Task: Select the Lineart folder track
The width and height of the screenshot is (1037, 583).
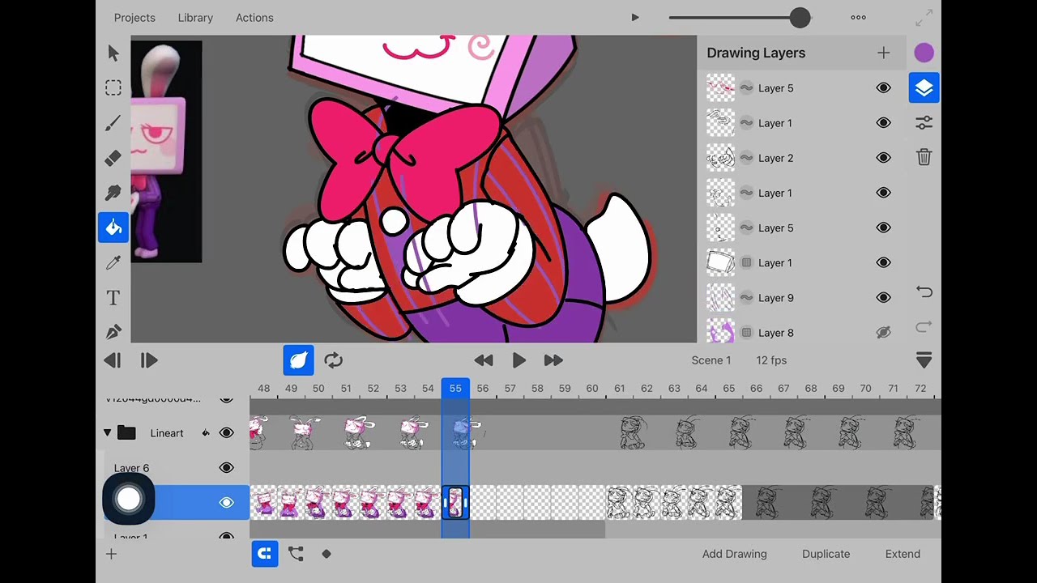Action: coord(167,433)
